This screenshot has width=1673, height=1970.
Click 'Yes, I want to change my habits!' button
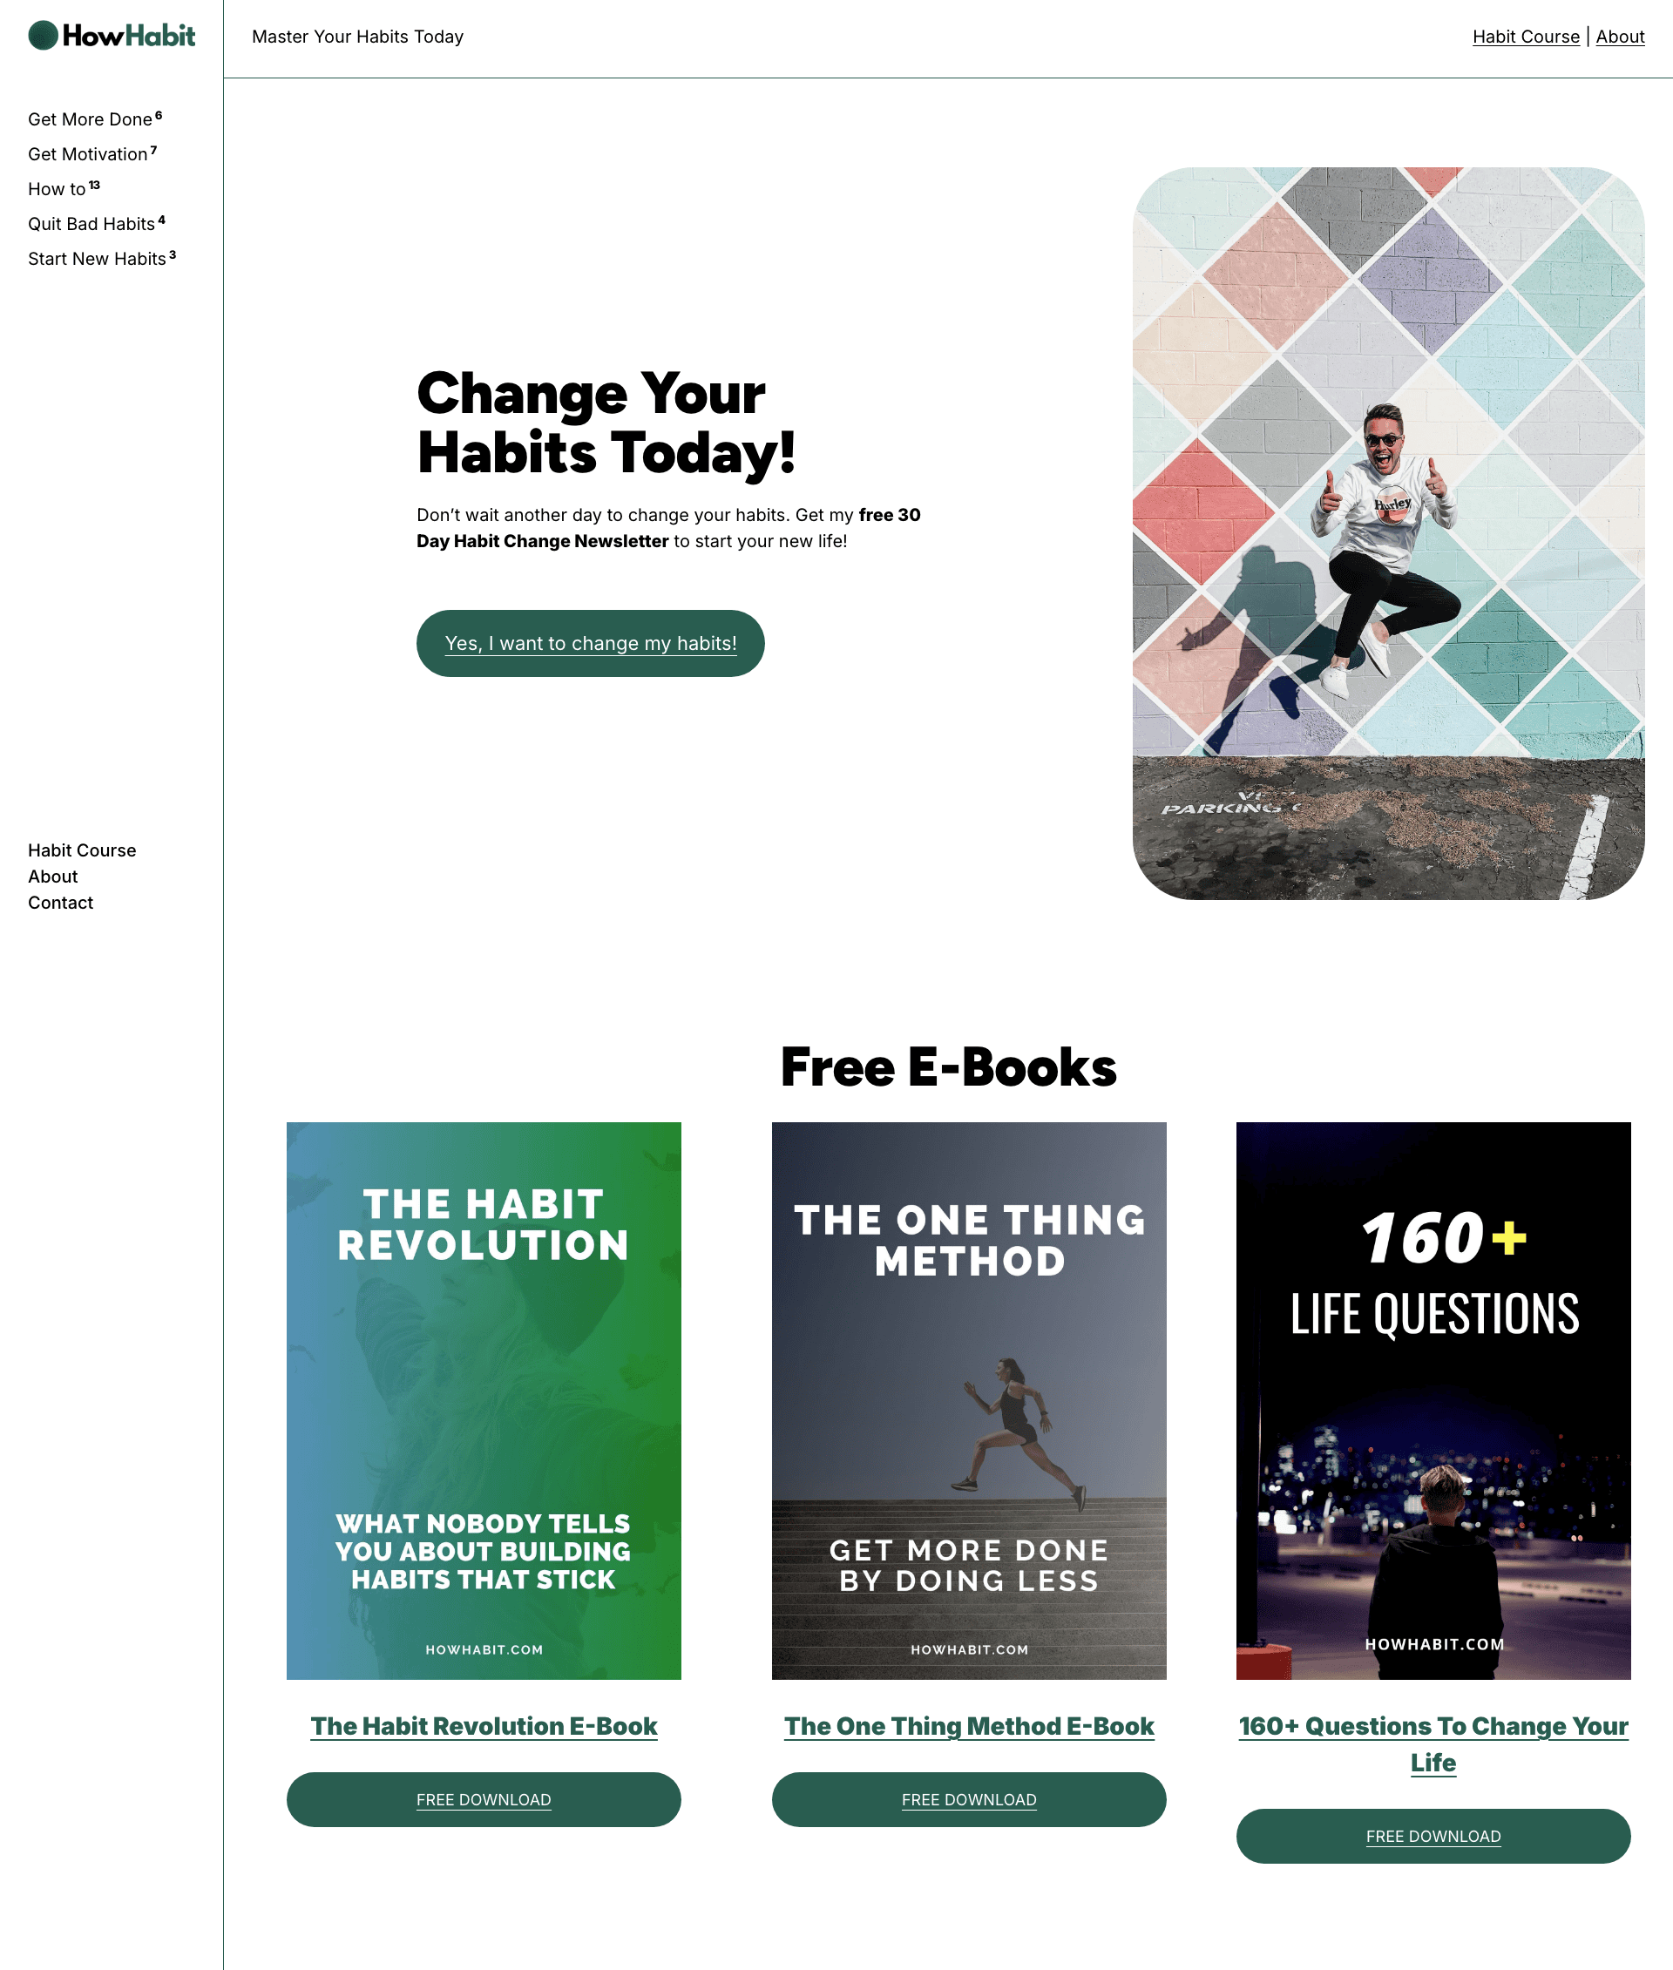pyautogui.click(x=590, y=643)
